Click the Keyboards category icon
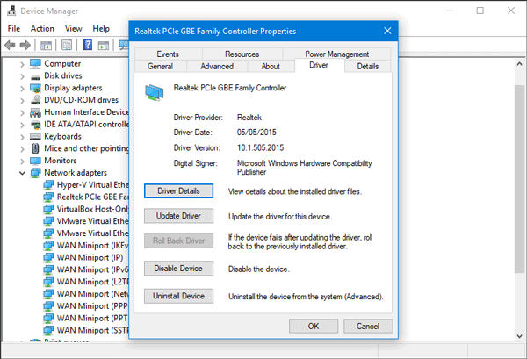 (35, 136)
